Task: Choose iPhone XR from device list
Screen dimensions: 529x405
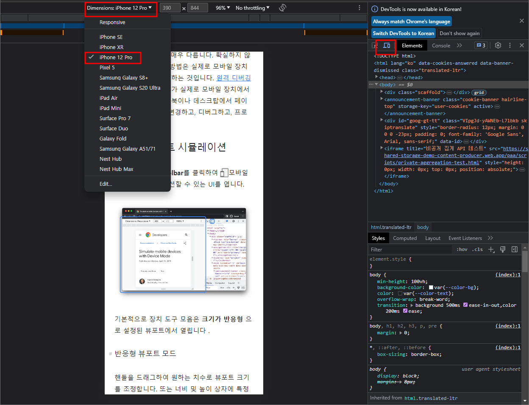Action: (x=128, y=47)
